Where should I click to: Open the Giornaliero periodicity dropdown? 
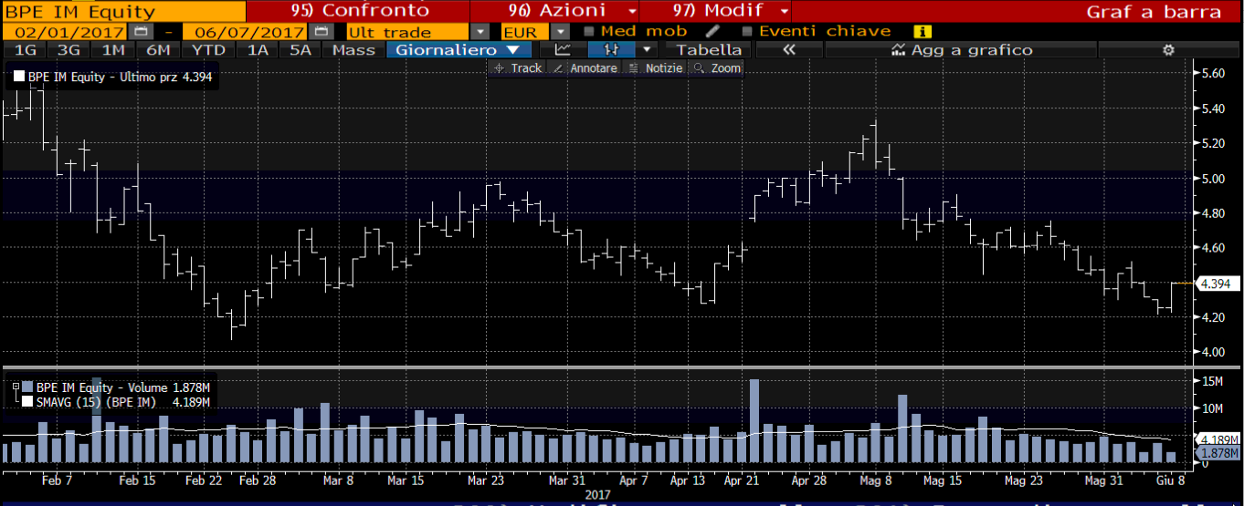coord(461,50)
